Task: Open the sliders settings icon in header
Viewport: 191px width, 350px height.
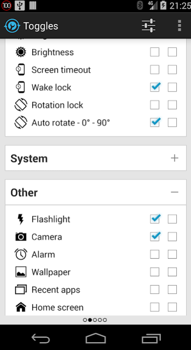Action: (x=149, y=26)
